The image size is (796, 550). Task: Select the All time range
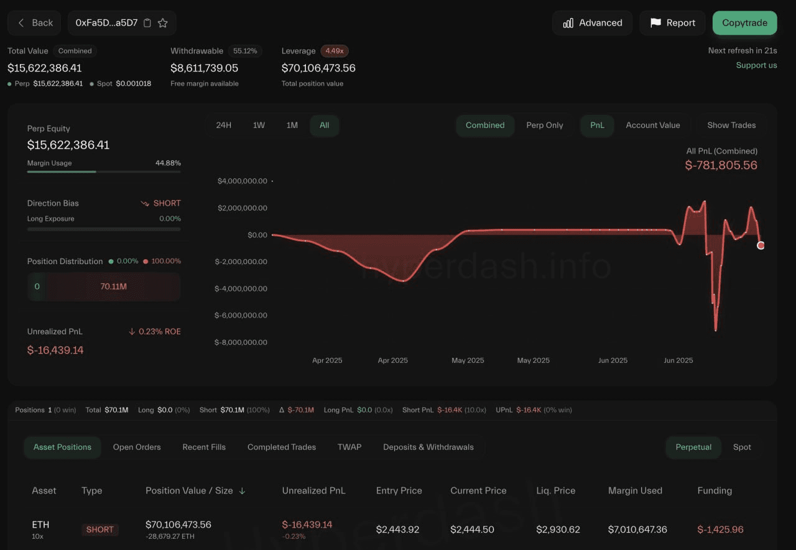coord(325,125)
